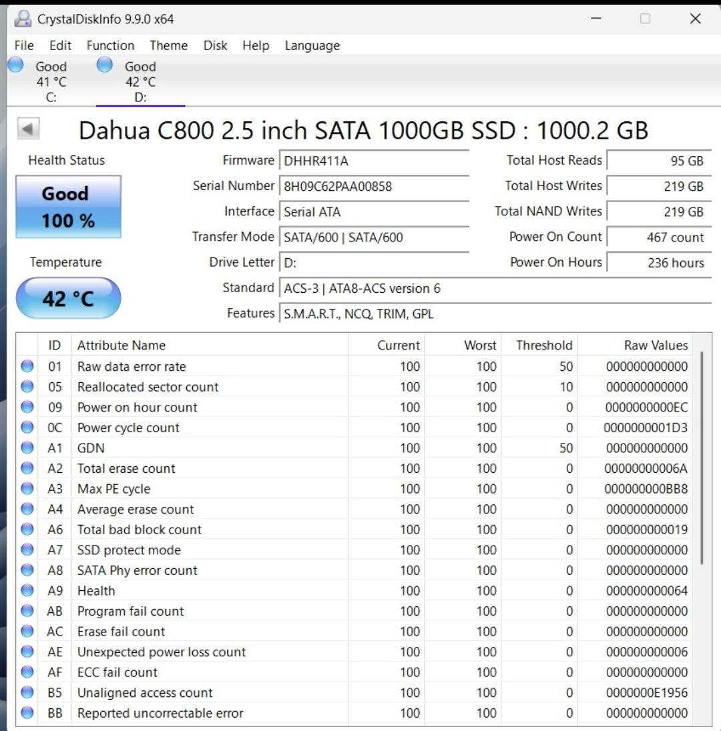Click the Firmware field DHHR411A
This screenshot has width=721, height=731.
coord(375,161)
